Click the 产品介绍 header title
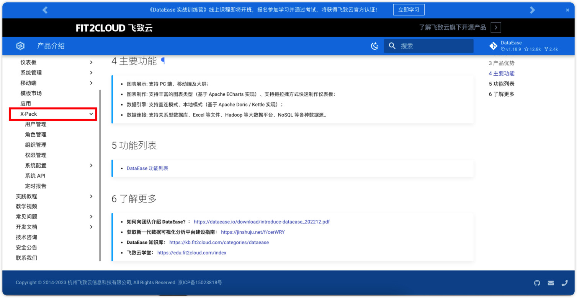The image size is (577, 298). point(51,46)
